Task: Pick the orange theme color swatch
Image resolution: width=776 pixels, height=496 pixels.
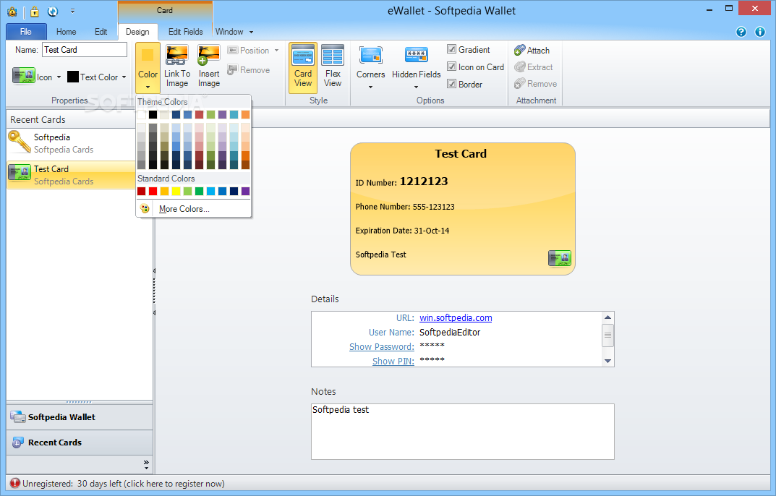Action: pos(245,114)
